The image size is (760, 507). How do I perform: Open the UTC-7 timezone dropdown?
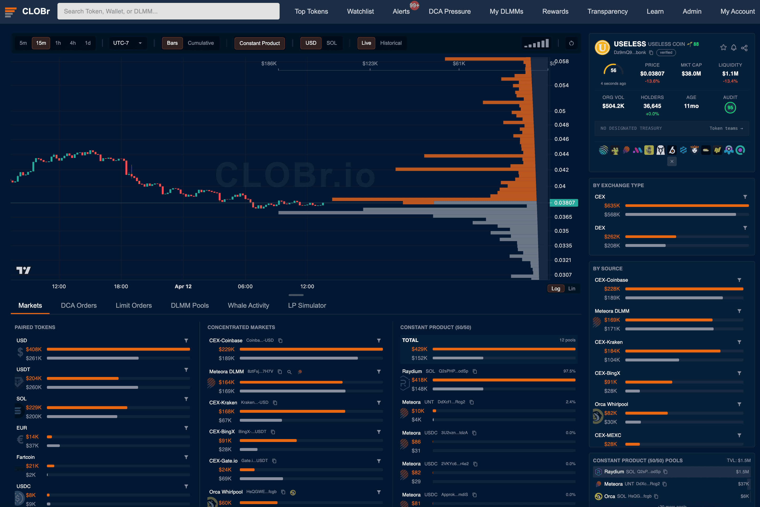(x=127, y=43)
